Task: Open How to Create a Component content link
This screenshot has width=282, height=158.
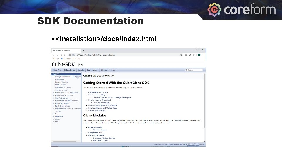Action: pos(100,100)
